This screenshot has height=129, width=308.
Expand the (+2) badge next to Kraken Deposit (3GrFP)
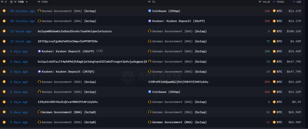coord(99,51)
